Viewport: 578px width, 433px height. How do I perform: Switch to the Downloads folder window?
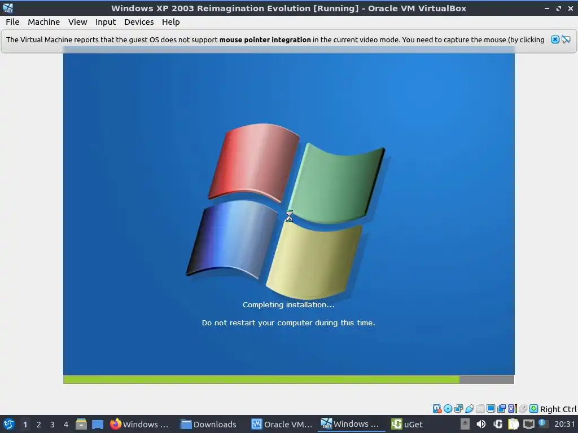pos(209,424)
